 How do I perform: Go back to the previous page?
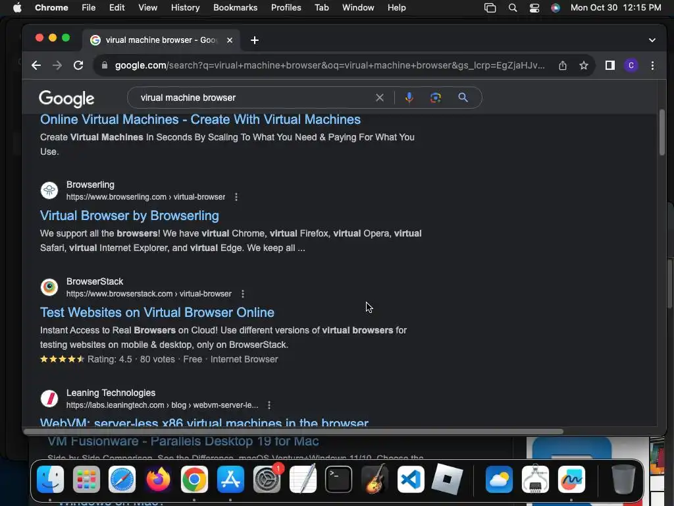[36, 65]
